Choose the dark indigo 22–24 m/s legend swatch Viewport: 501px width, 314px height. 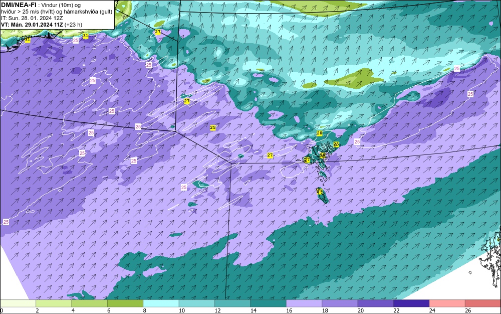tap(411, 303)
